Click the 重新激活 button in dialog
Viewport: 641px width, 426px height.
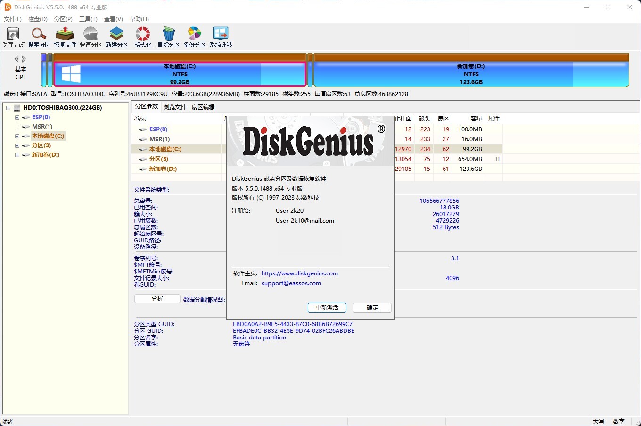click(327, 308)
